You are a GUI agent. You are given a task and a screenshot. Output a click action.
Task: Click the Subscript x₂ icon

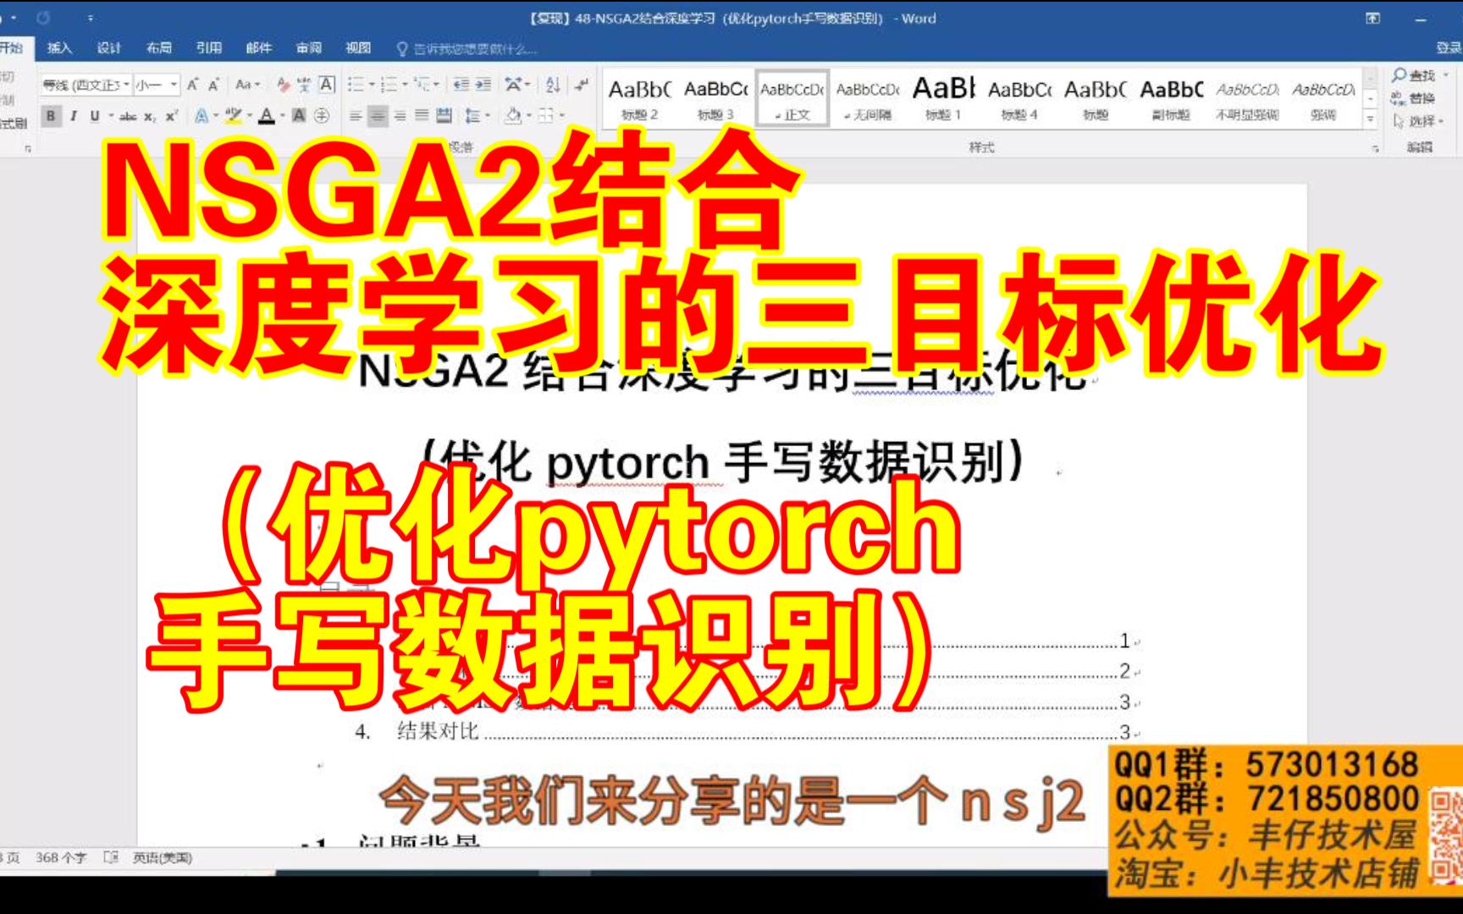coord(149,116)
